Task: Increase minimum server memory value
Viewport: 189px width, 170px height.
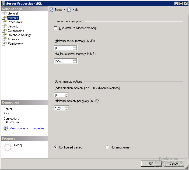Action: [x=75, y=47]
